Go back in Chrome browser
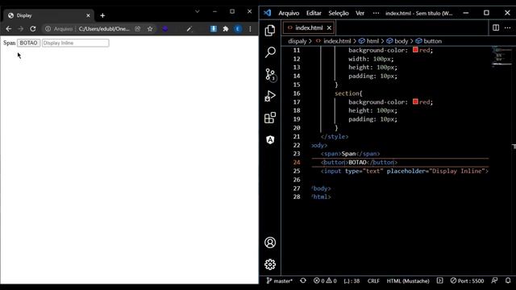The image size is (516, 290). [x=9, y=29]
